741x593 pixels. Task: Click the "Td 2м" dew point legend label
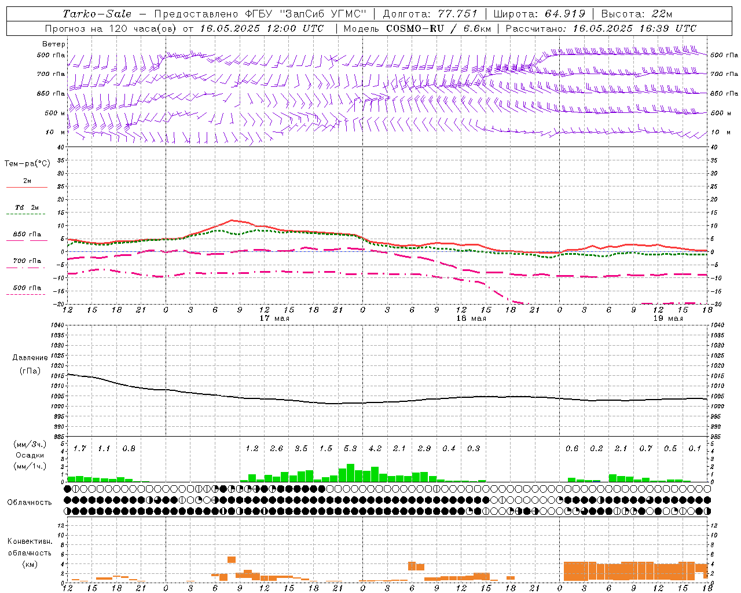click(x=27, y=207)
